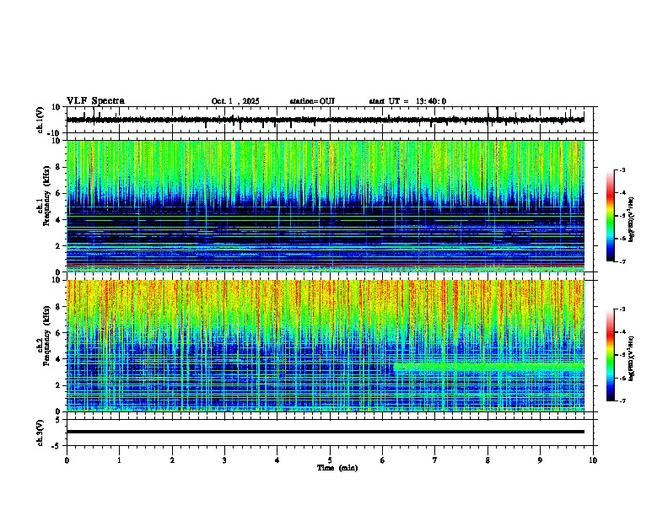
Task: Click the '-5' tick on ch.3(V) axis
Action: coord(57,446)
